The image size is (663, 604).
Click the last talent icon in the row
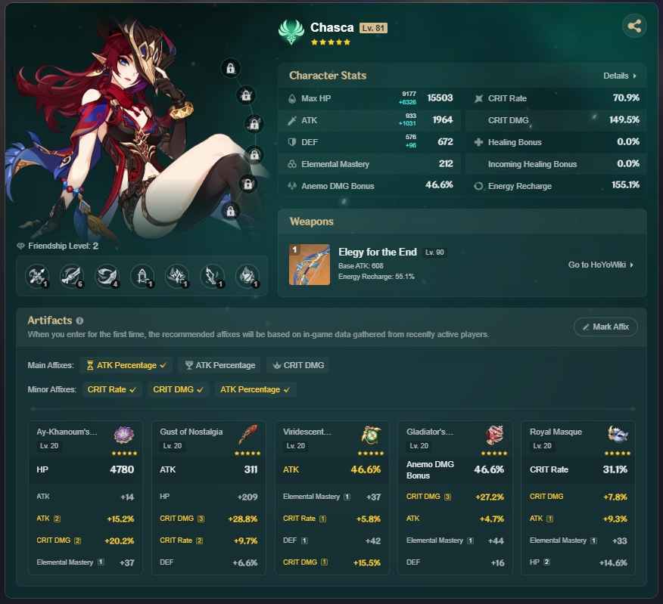247,276
